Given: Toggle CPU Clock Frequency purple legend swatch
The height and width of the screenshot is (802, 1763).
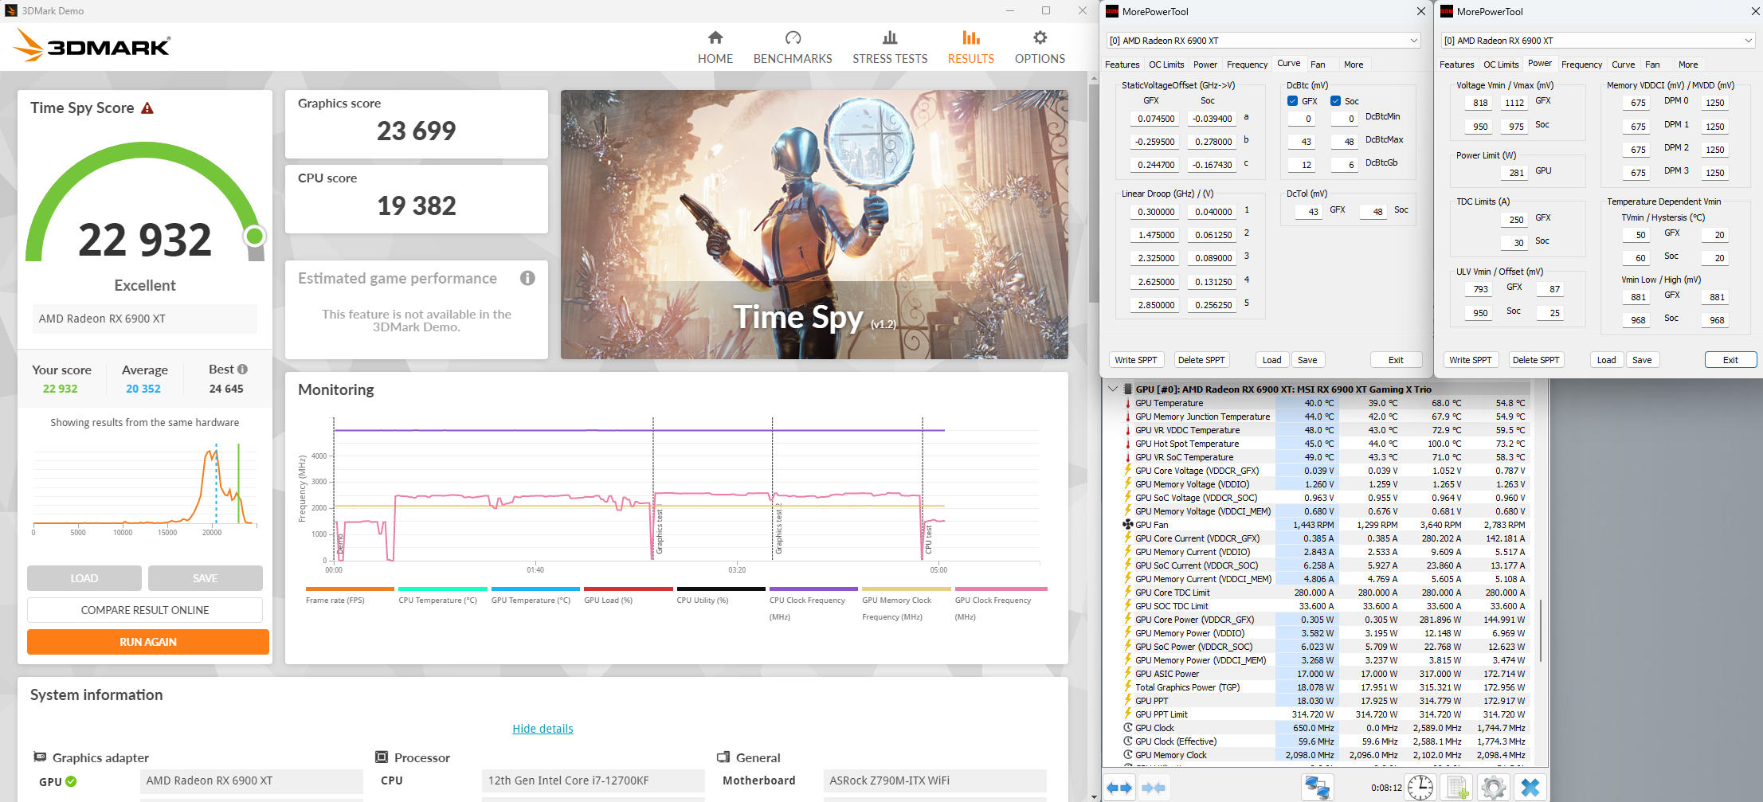Looking at the screenshot, I should point(813,589).
